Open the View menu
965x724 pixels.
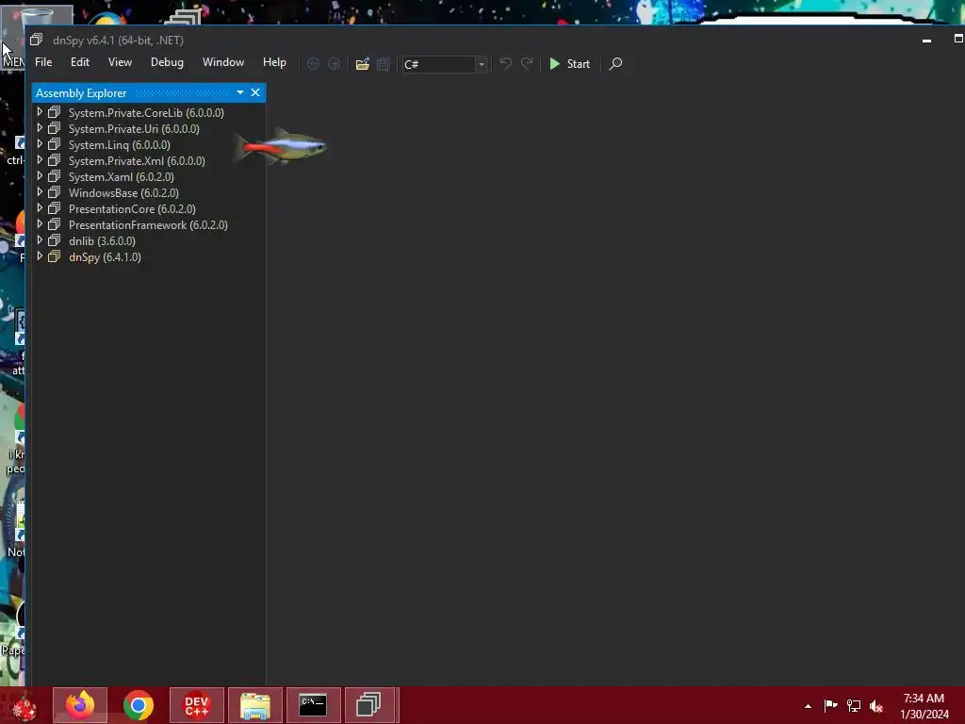(x=120, y=62)
